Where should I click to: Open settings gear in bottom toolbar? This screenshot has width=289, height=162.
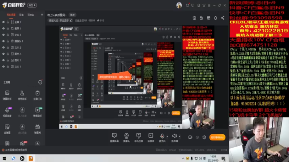coord(204,137)
